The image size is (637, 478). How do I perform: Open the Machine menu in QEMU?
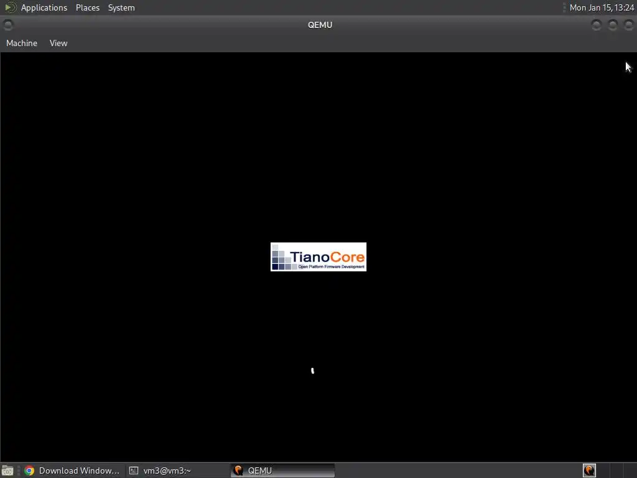point(22,43)
